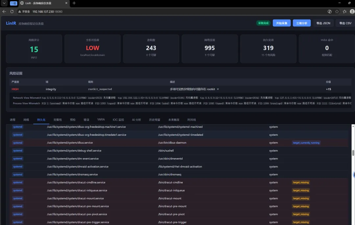Screen dimensions: 355x225
Task: Click /usr/lib/systemd/systemd-machined target
Action: click(180, 127)
